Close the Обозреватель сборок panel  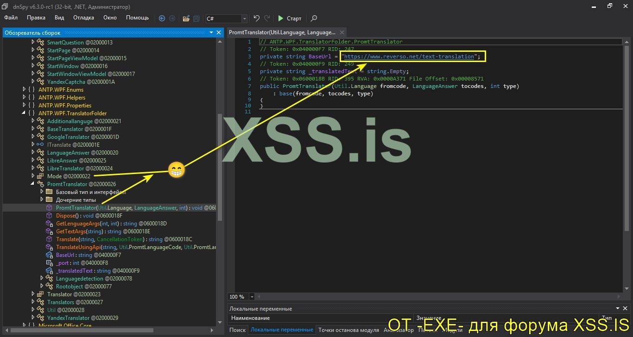219,32
